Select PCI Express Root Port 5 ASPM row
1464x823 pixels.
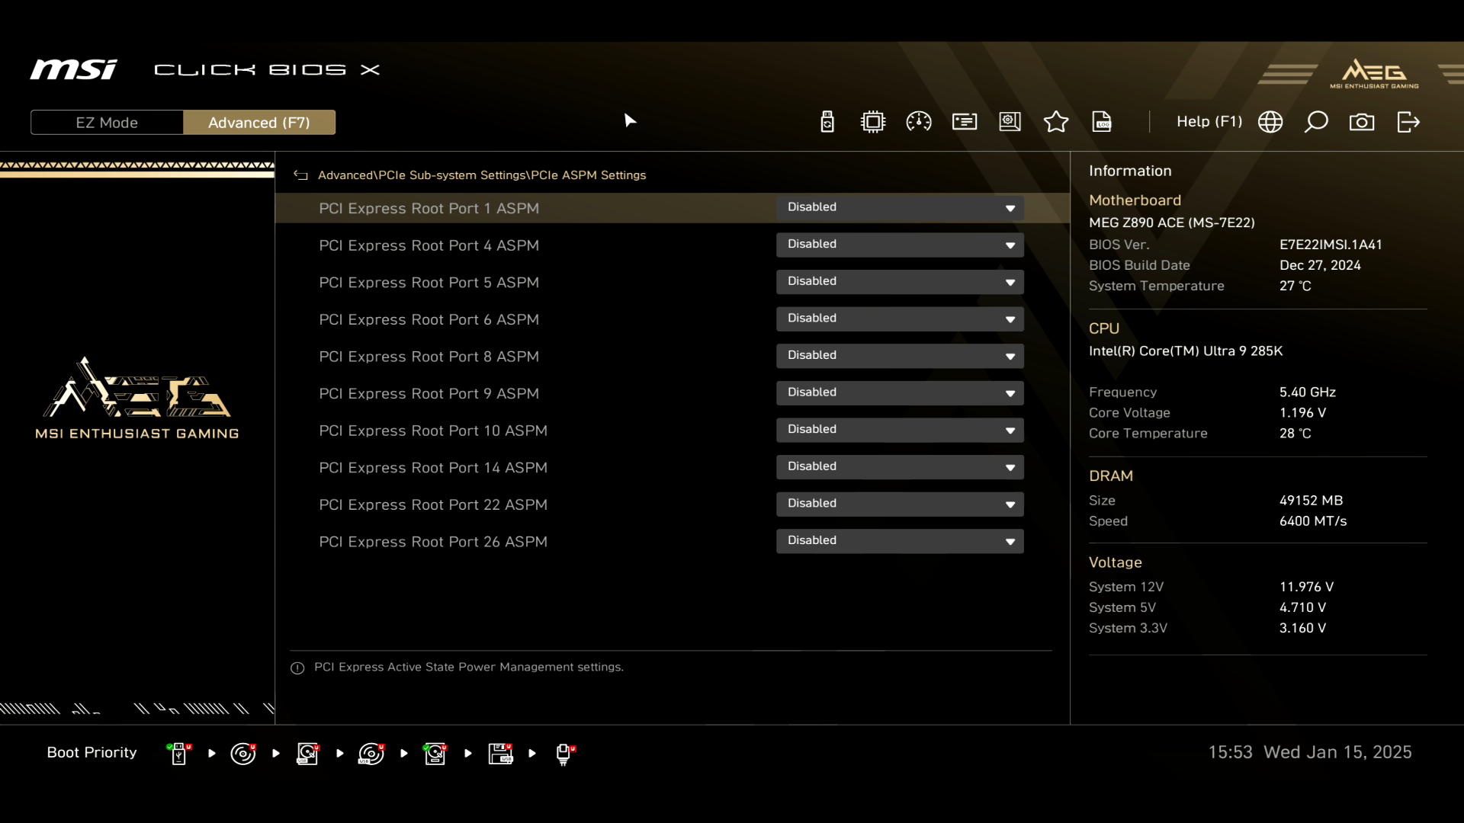click(x=429, y=283)
